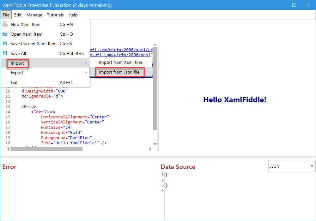This screenshot has width=316, height=221.
Task: Choose Import from Xaml files
Action: 120,63
